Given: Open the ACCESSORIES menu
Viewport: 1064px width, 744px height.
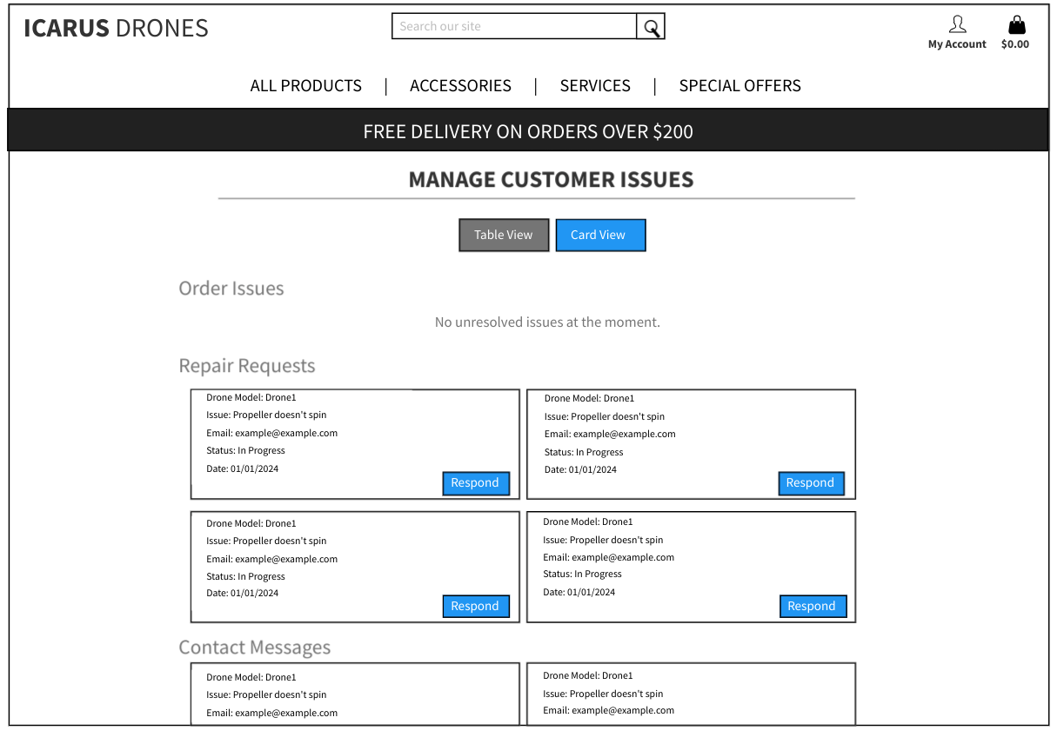Looking at the screenshot, I should (x=460, y=85).
